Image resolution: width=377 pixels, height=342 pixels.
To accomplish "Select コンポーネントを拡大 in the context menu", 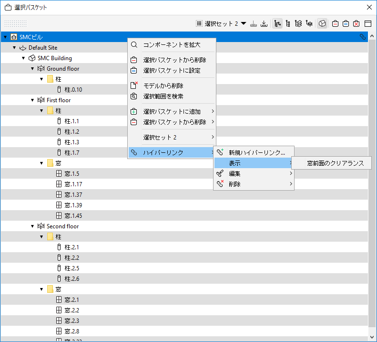I will pyautogui.click(x=172, y=44).
